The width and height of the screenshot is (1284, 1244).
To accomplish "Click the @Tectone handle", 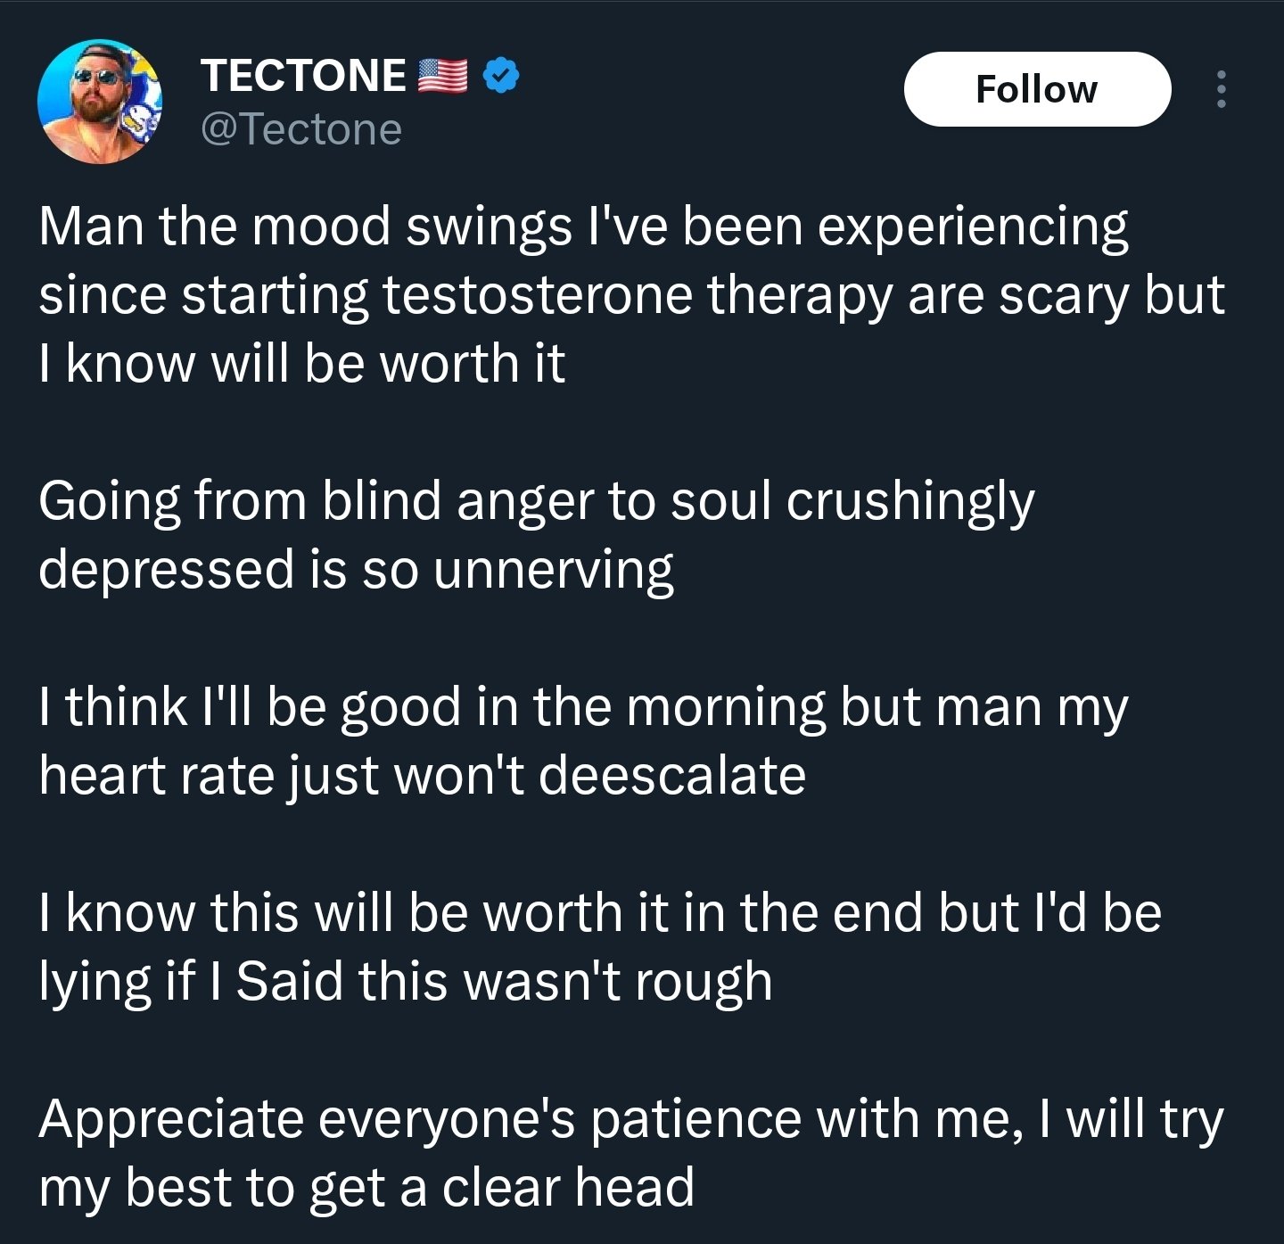I will click(x=302, y=129).
